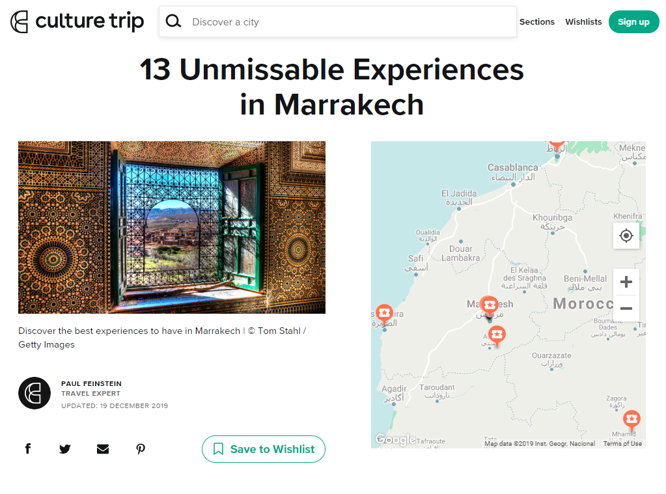Click the Culture Trip logo
This screenshot has height=494, width=666.
(77, 21)
